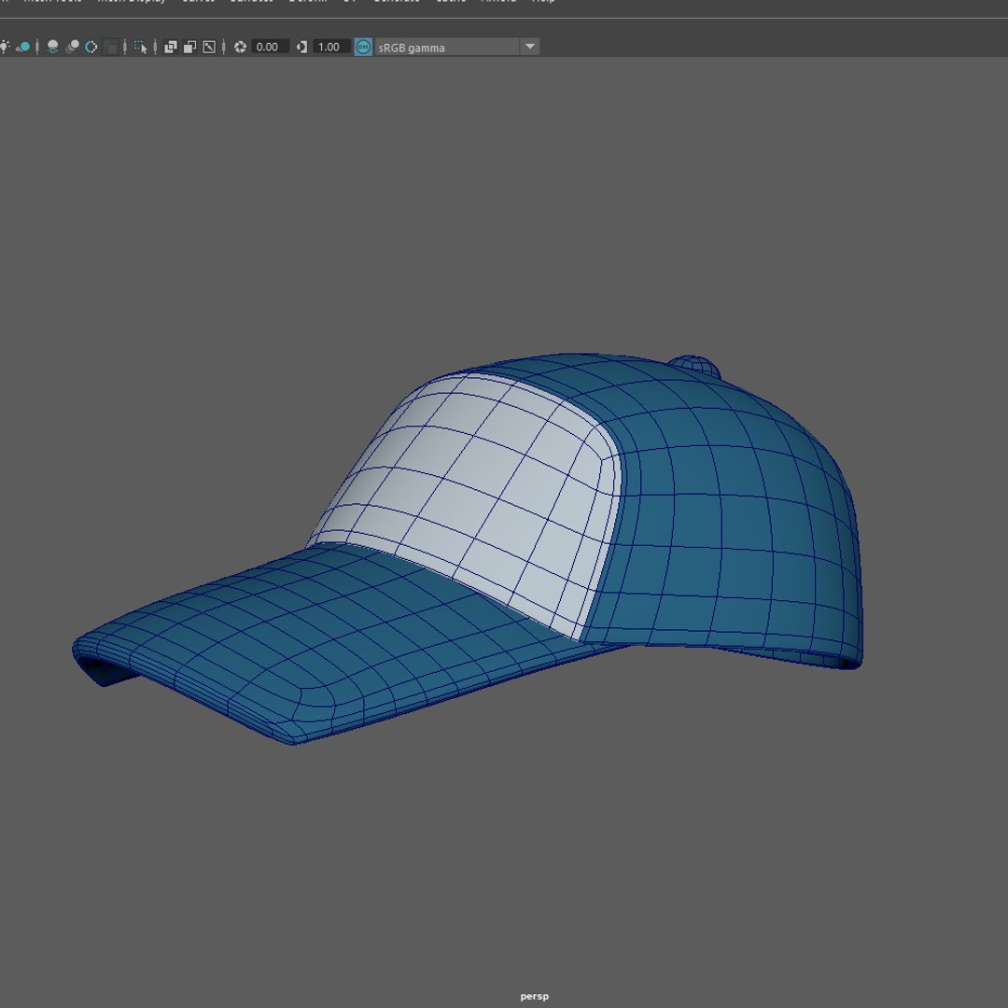Click the exposure value field showing 0.00
1008x1008 pixels.
click(270, 47)
